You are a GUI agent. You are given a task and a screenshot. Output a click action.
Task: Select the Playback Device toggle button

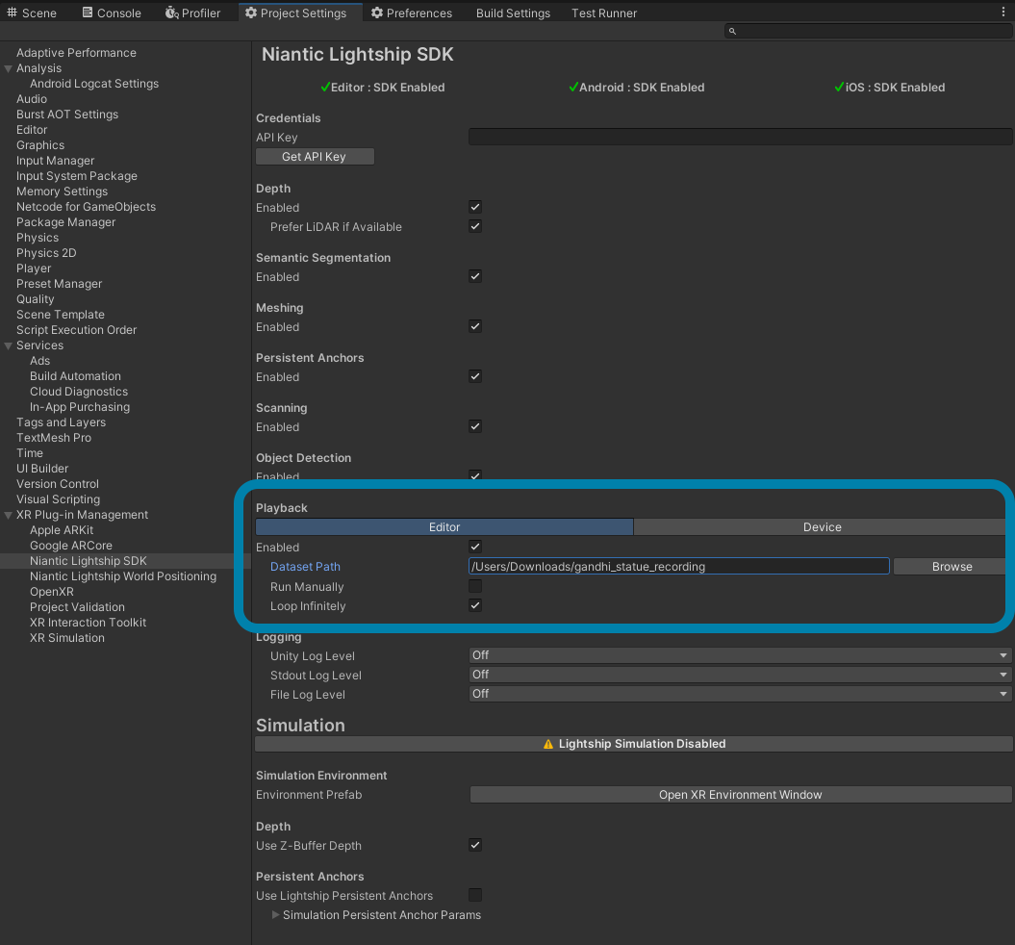[x=822, y=526]
